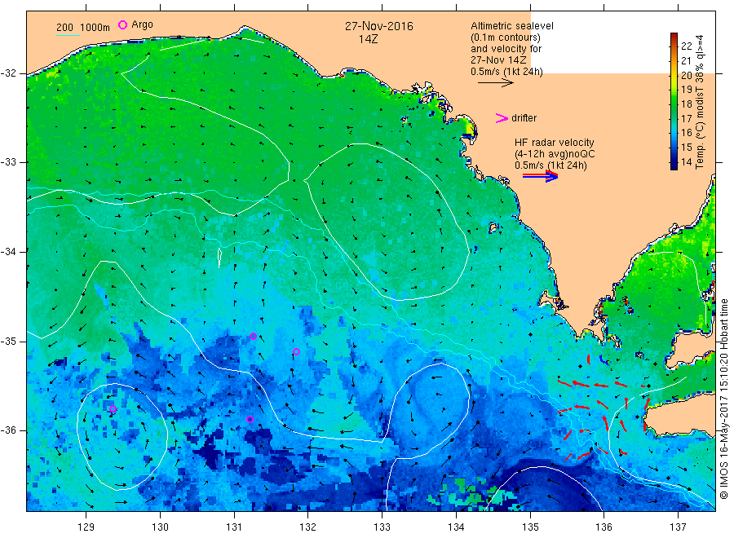Click the red and blue HF radar arrow
Viewport: 734px width, 538px height.
[x=540, y=176]
